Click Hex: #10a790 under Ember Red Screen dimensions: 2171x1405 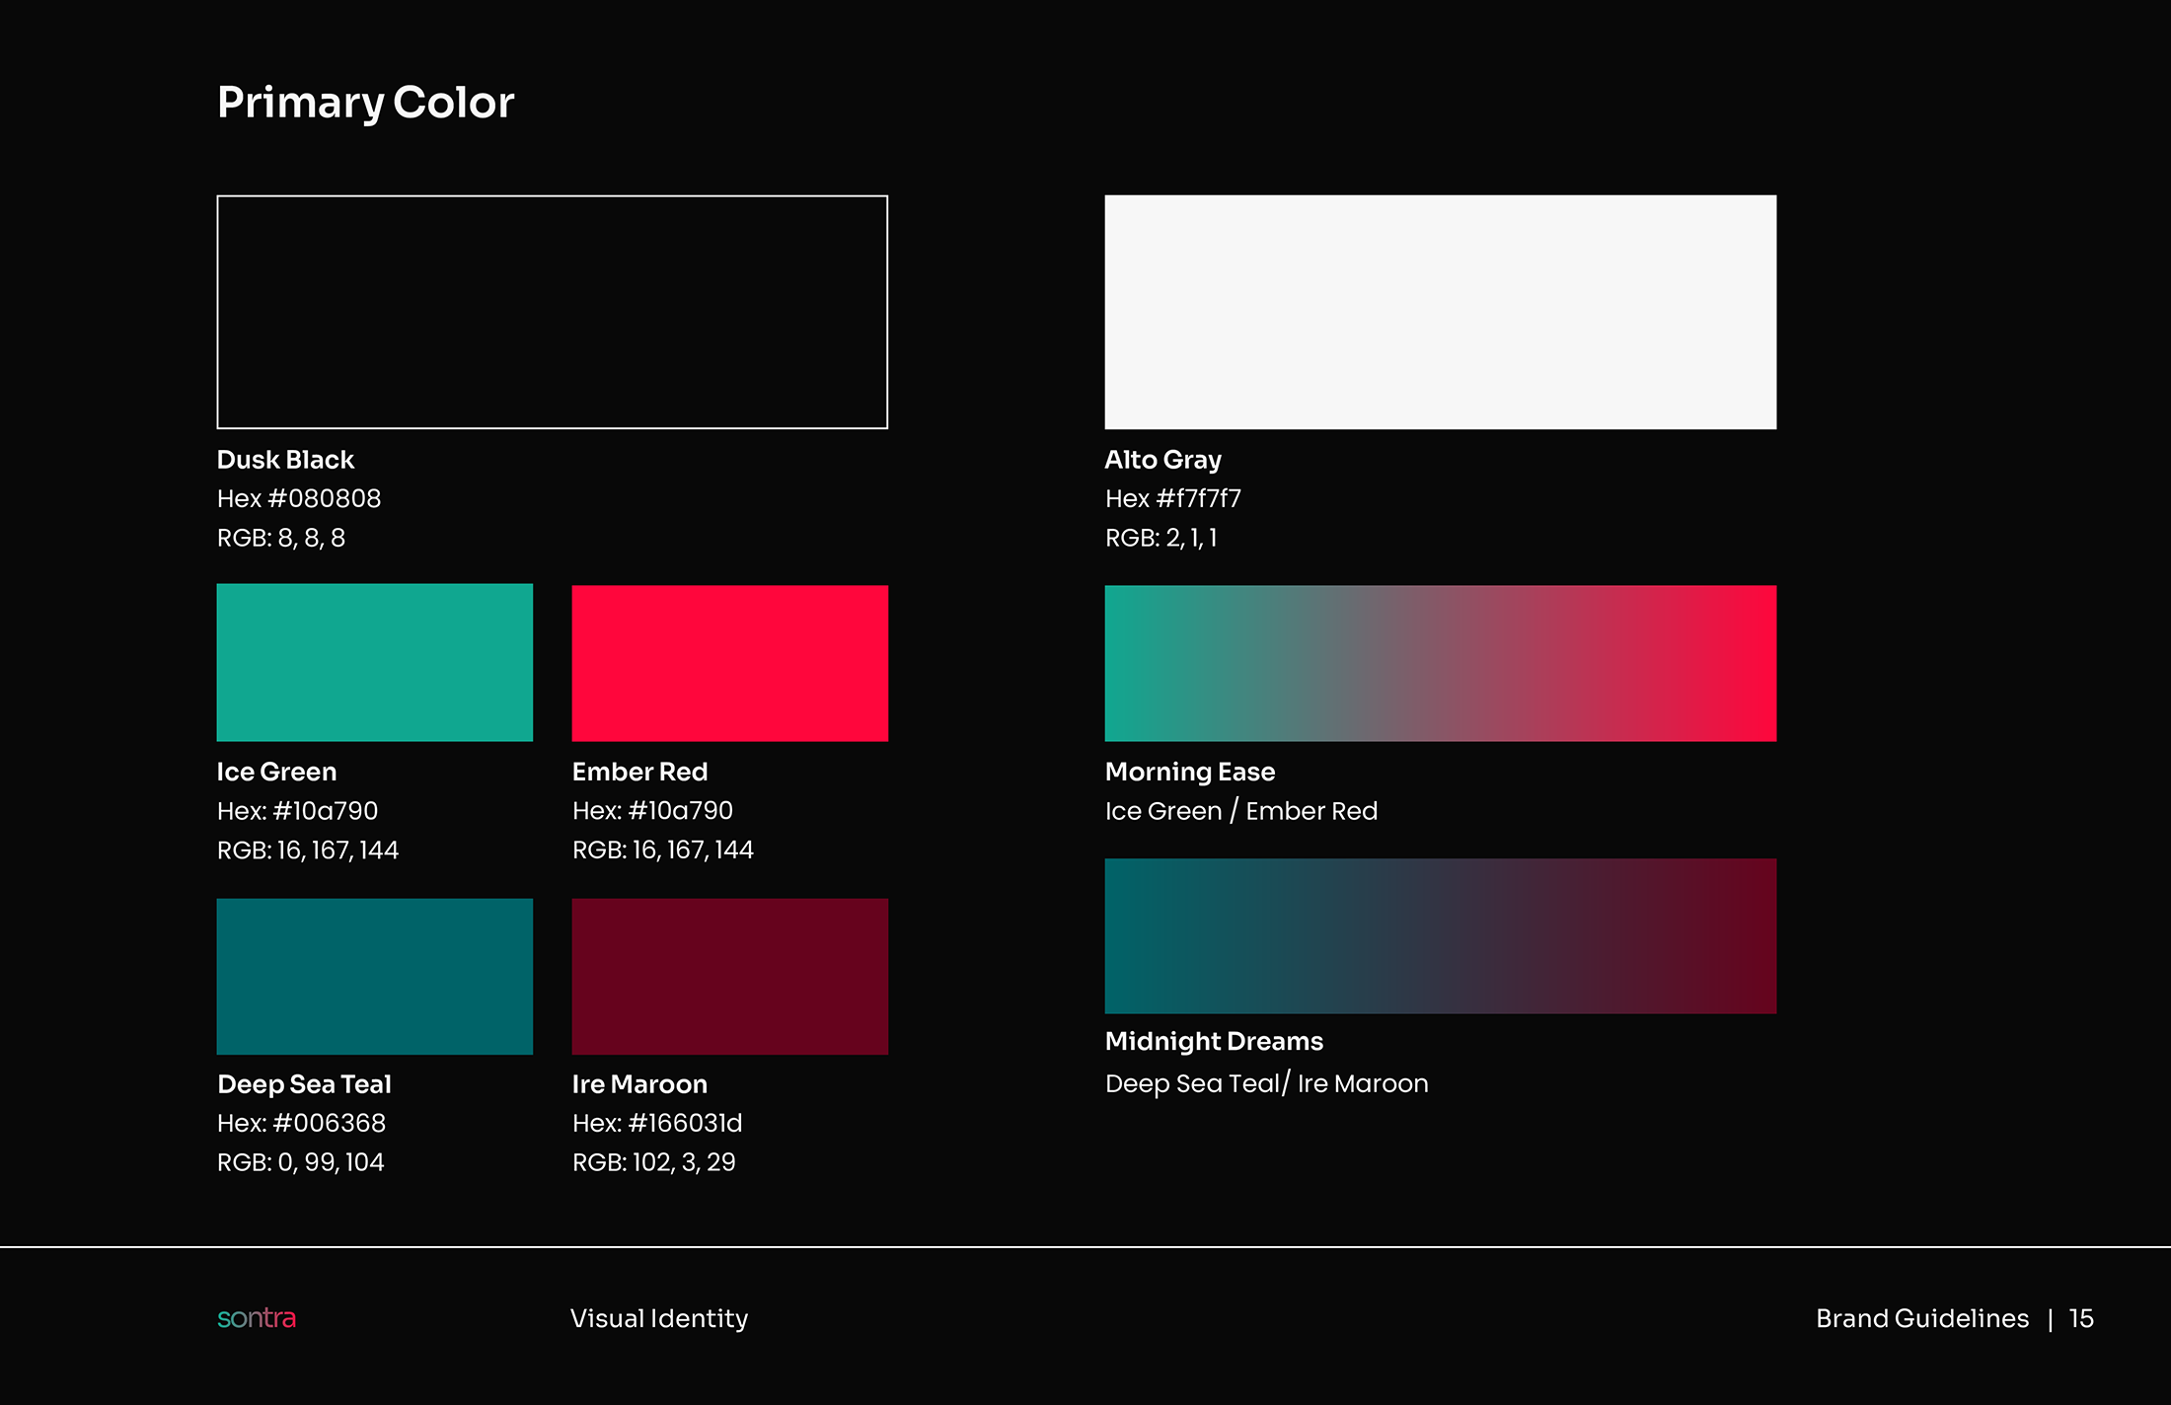[653, 811]
